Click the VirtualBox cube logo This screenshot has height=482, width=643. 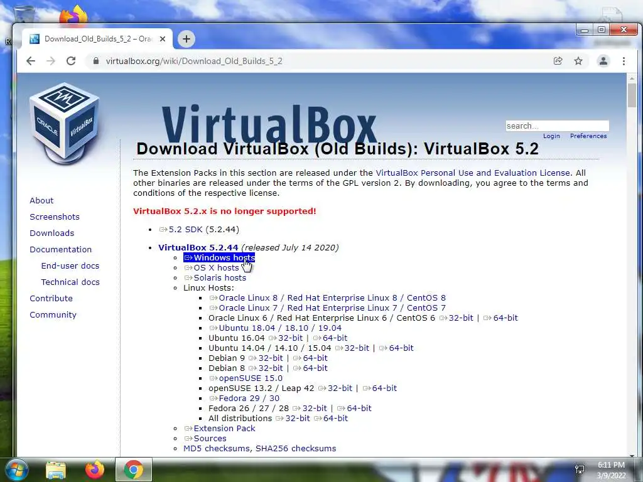pos(65,123)
